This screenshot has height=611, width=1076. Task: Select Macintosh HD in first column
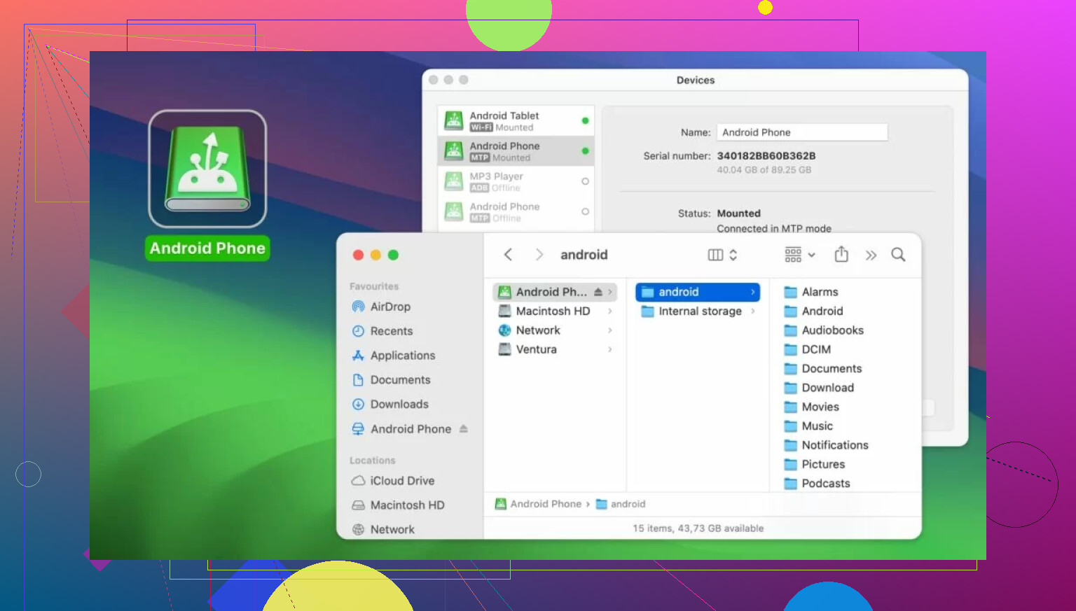[x=544, y=311]
